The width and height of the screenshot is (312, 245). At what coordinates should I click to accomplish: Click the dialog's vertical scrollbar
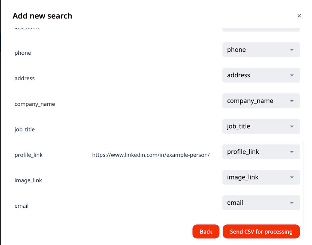click(x=303, y=190)
